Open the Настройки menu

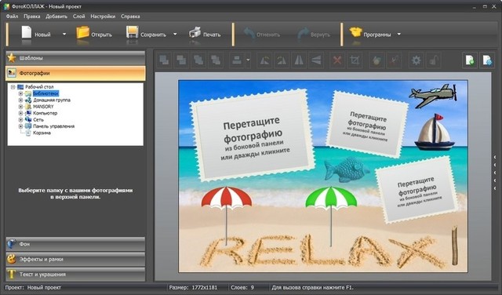[103, 16]
